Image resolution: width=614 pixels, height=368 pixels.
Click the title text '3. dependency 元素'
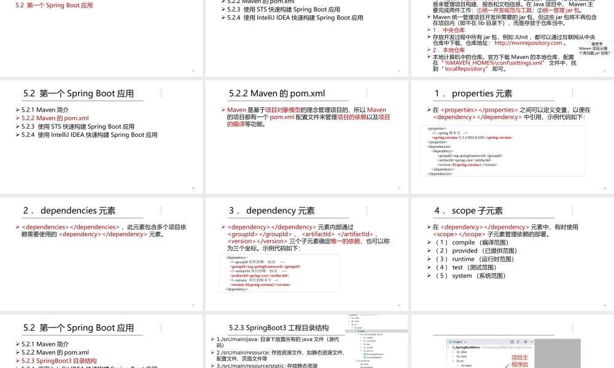pos(272,211)
